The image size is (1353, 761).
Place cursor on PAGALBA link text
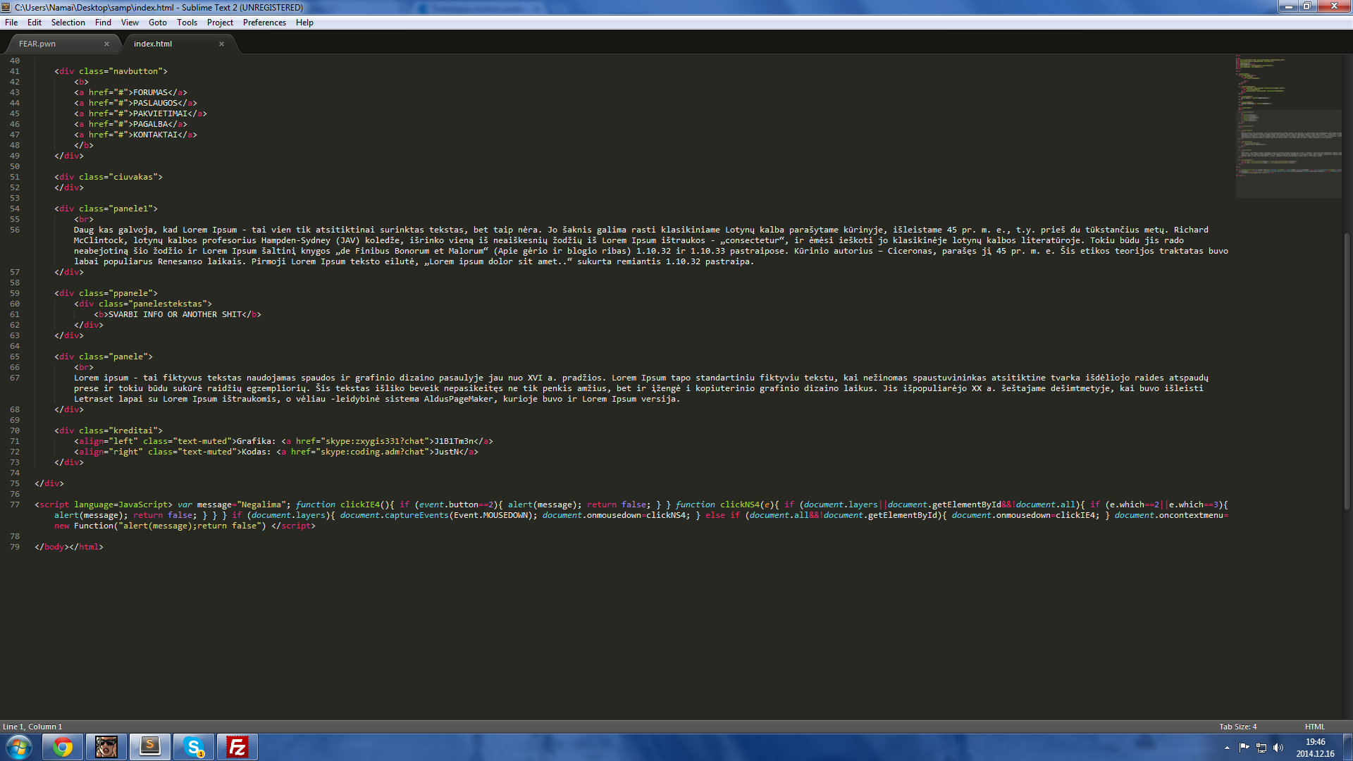click(x=151, y=124)
